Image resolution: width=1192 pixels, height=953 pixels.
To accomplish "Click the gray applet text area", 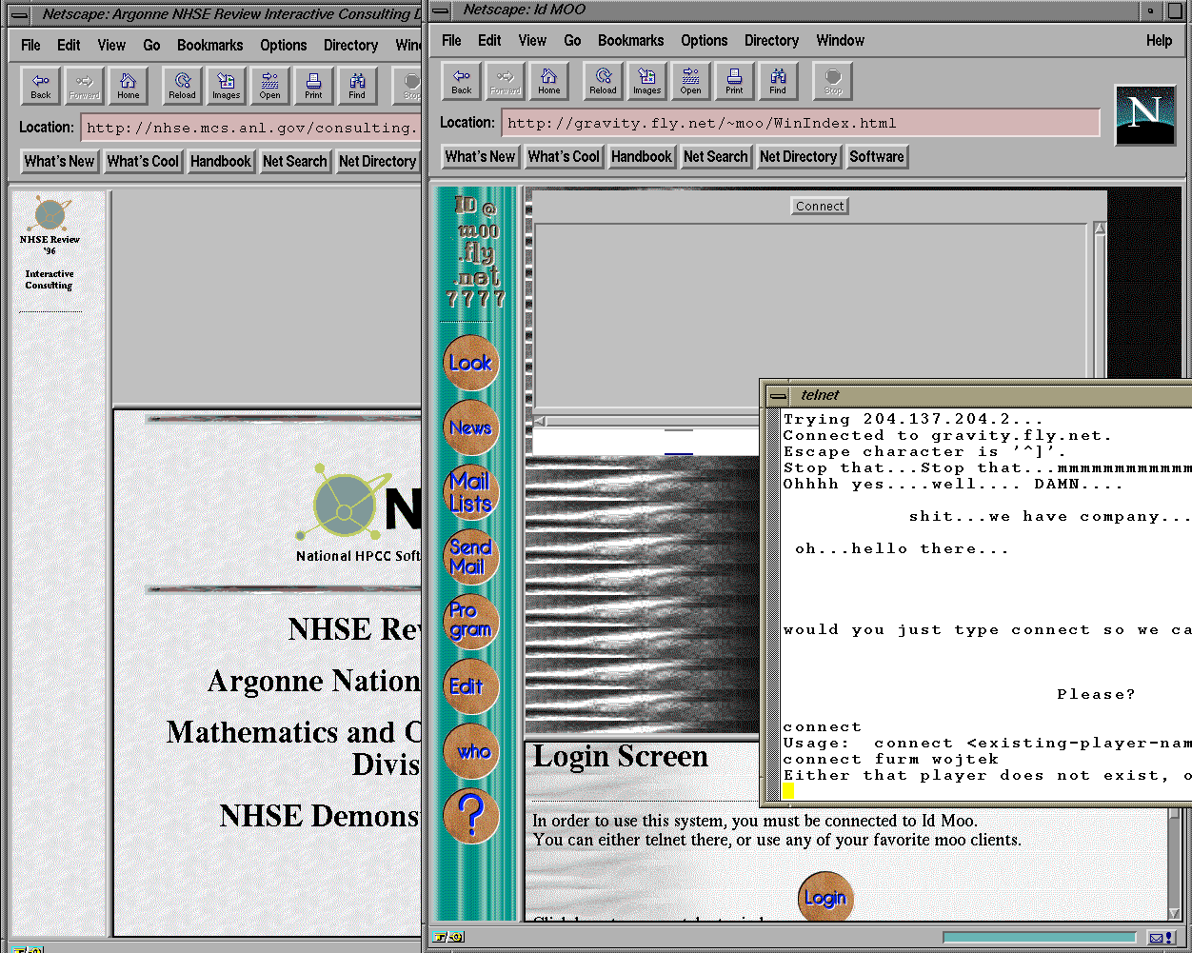I will point(810,316).
